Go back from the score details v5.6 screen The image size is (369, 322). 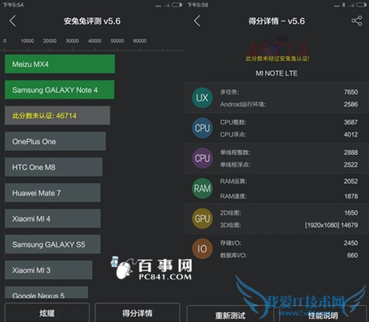[197, 21]
